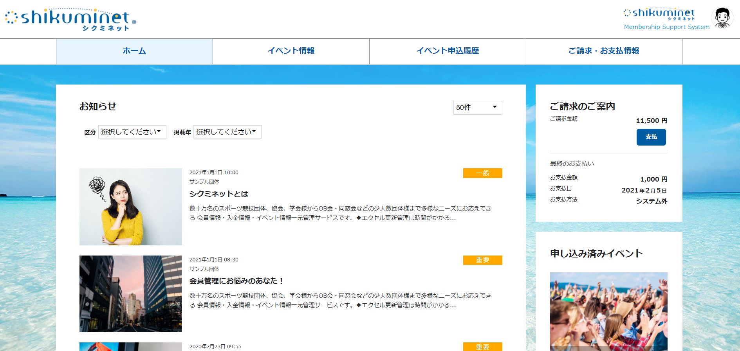
Task: Open the イベント申込履歴 tab
Action: [448, 51]
